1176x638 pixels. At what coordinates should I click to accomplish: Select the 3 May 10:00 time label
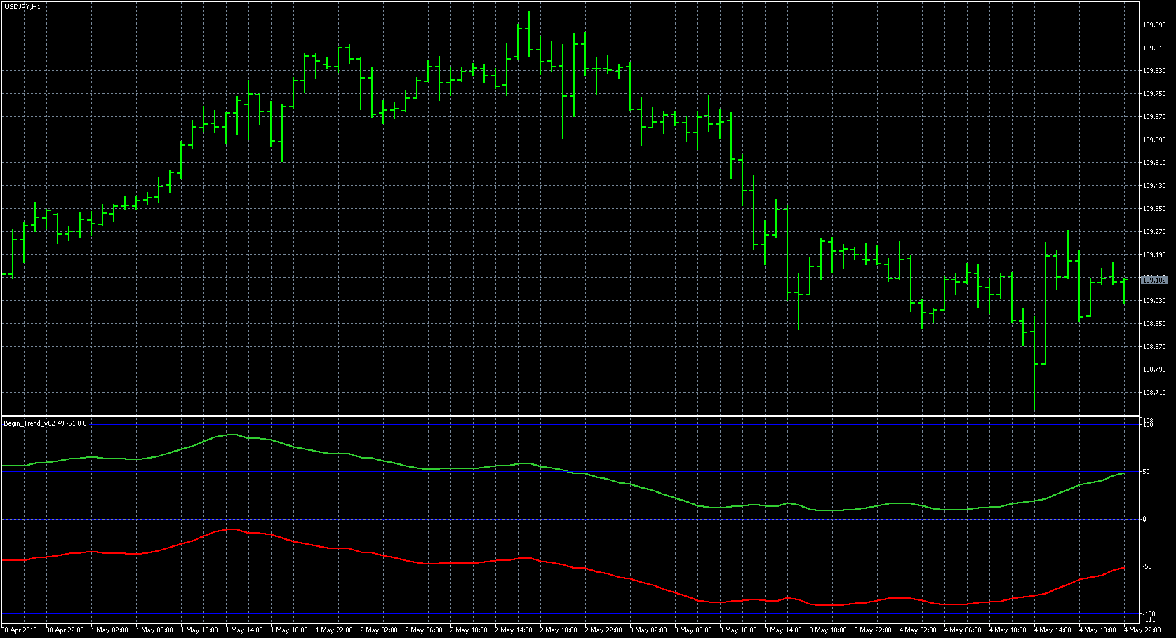point(738,630)
